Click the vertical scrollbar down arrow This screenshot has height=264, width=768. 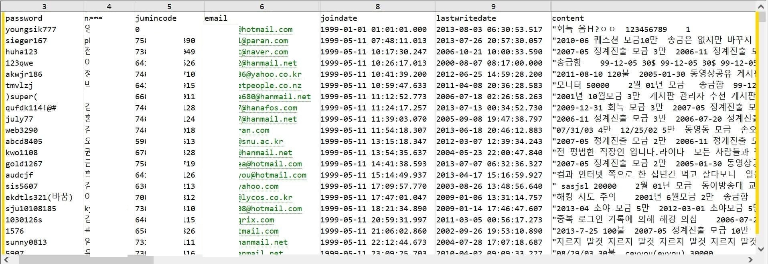pyautogui.click(x=762, y=249)
